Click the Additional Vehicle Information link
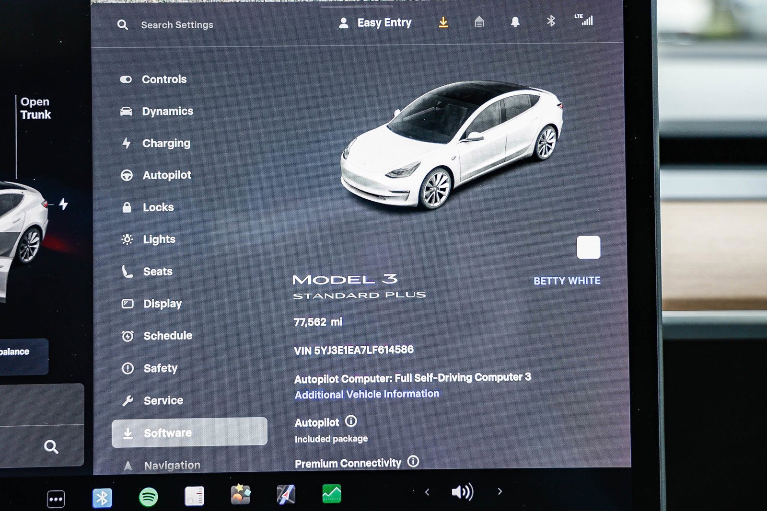 tap(366, 394)
